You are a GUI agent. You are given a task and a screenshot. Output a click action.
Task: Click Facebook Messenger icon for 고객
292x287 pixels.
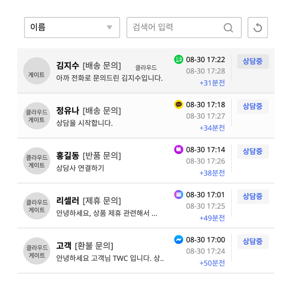179,239
